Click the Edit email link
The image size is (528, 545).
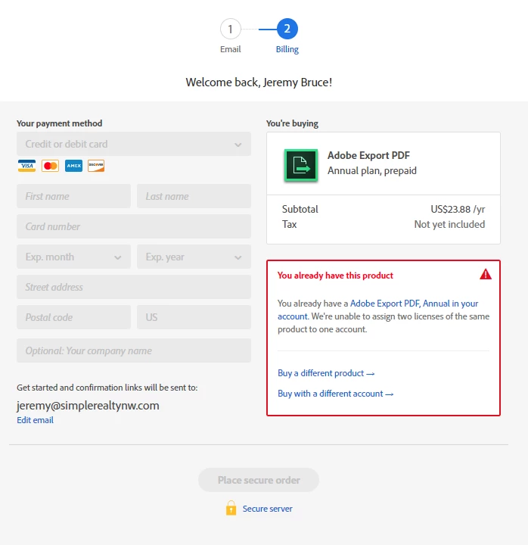point(35,420)
